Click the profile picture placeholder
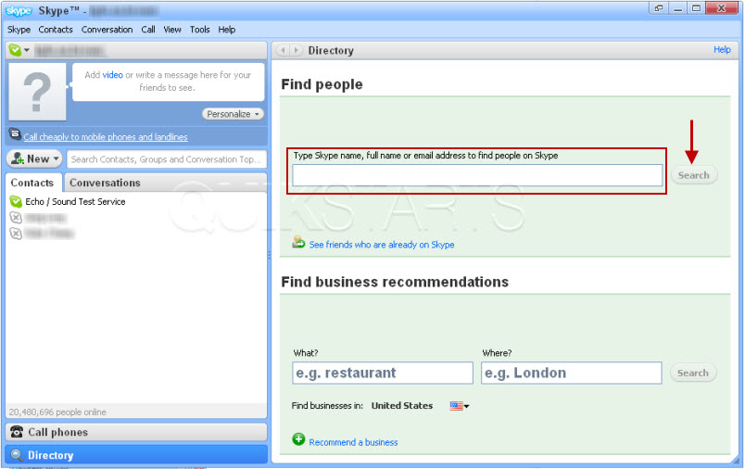 click(x=37, y=91)
